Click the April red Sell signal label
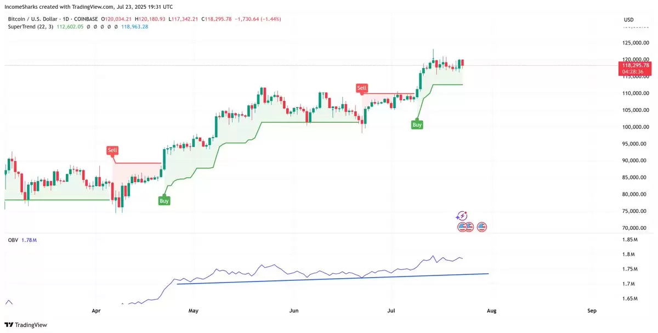 coord(112,150)
